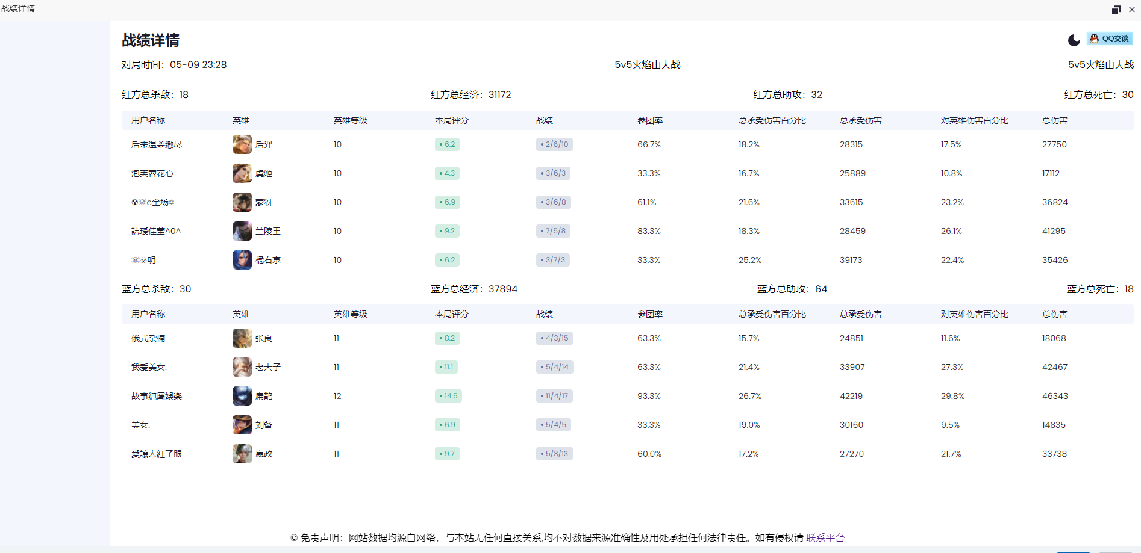Click the 红方总经济: 31172 label
1141x553 pixels.
coord(471,94)
